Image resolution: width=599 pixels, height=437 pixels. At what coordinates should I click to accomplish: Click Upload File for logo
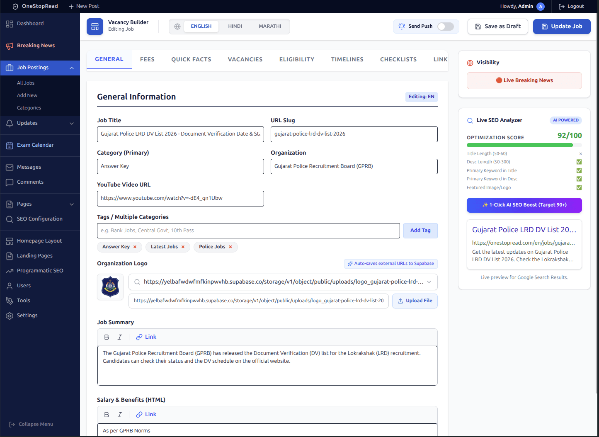(415, 301)
